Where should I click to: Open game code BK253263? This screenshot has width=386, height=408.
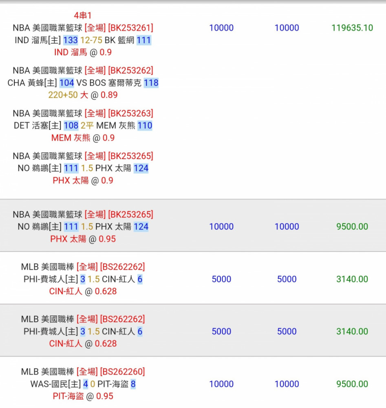130,113
